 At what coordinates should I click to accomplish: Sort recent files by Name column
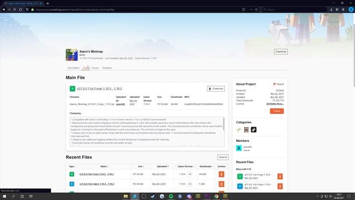pyautogui.click(x=104, y=167)
